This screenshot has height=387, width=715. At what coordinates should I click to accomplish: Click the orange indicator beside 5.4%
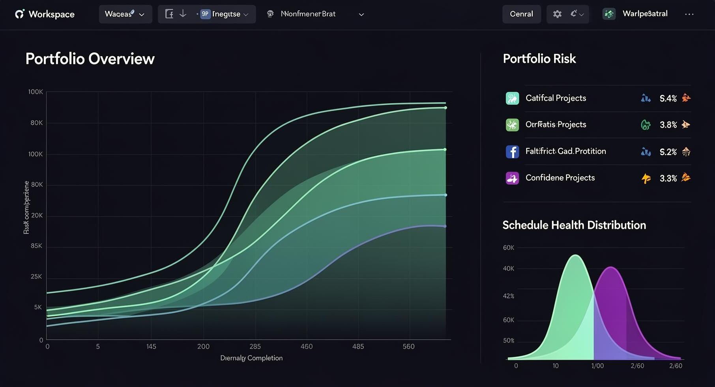[686, 98]
